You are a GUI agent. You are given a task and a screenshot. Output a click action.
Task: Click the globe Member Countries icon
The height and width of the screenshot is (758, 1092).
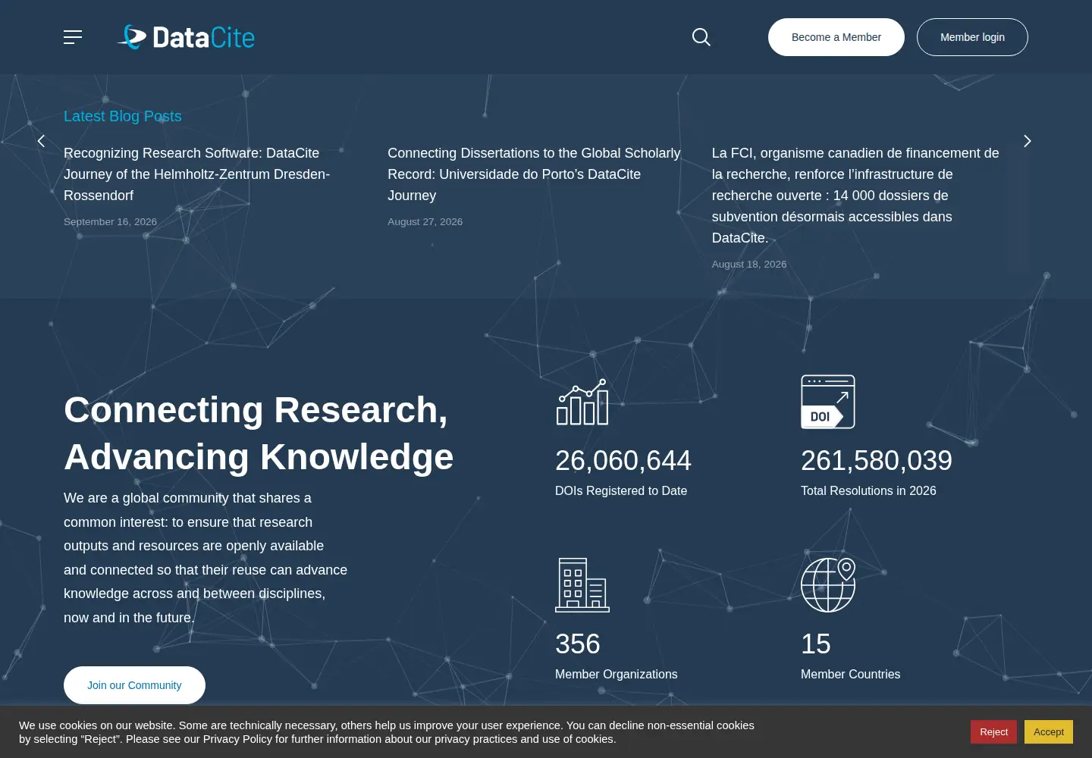[x=828, y=585]
